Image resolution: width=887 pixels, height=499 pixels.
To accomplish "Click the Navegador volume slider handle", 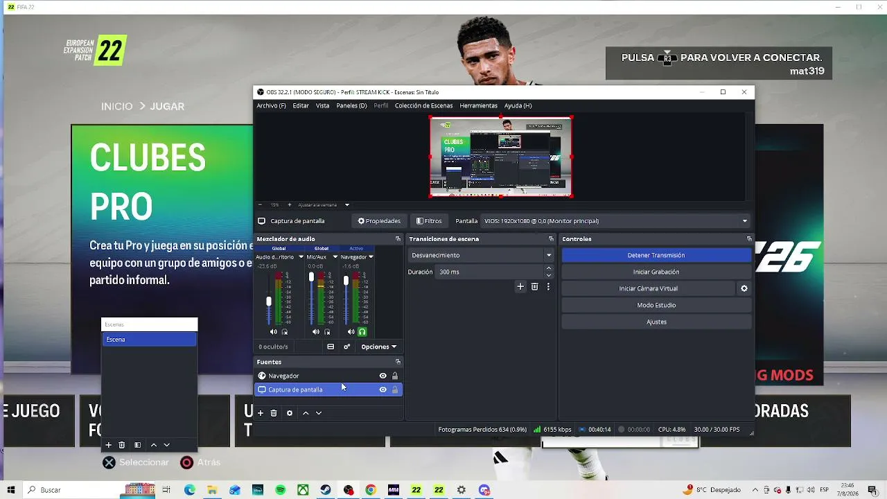I will click(x=346, y=281).
